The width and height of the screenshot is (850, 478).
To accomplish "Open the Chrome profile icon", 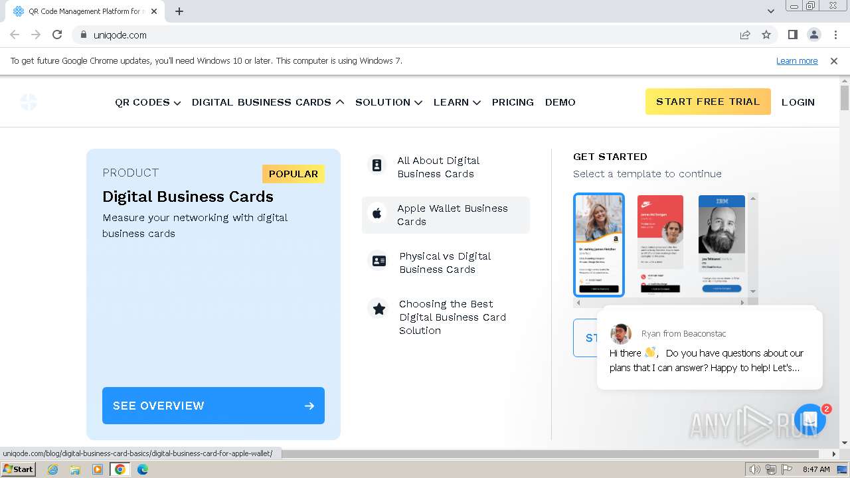I will 813,35.
